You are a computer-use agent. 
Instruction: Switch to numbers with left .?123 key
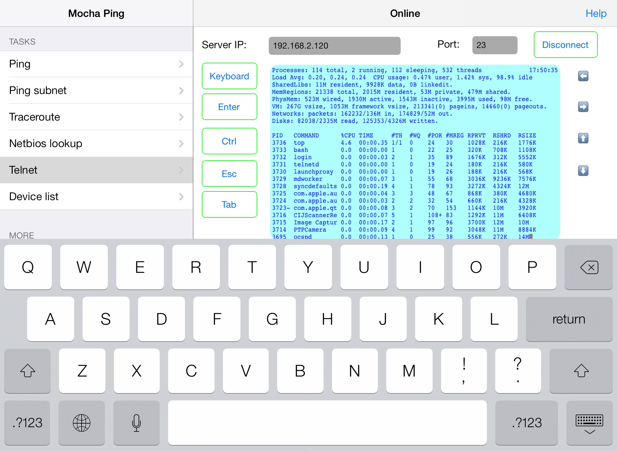[27, 423]
